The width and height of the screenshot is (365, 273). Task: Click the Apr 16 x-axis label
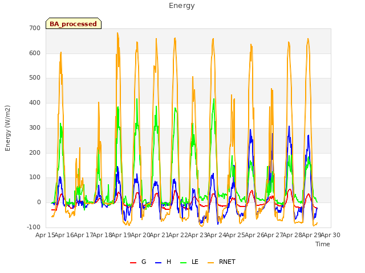[x=64, y=235]
